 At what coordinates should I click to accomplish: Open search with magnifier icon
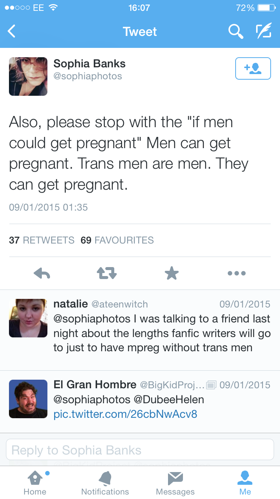236,31
